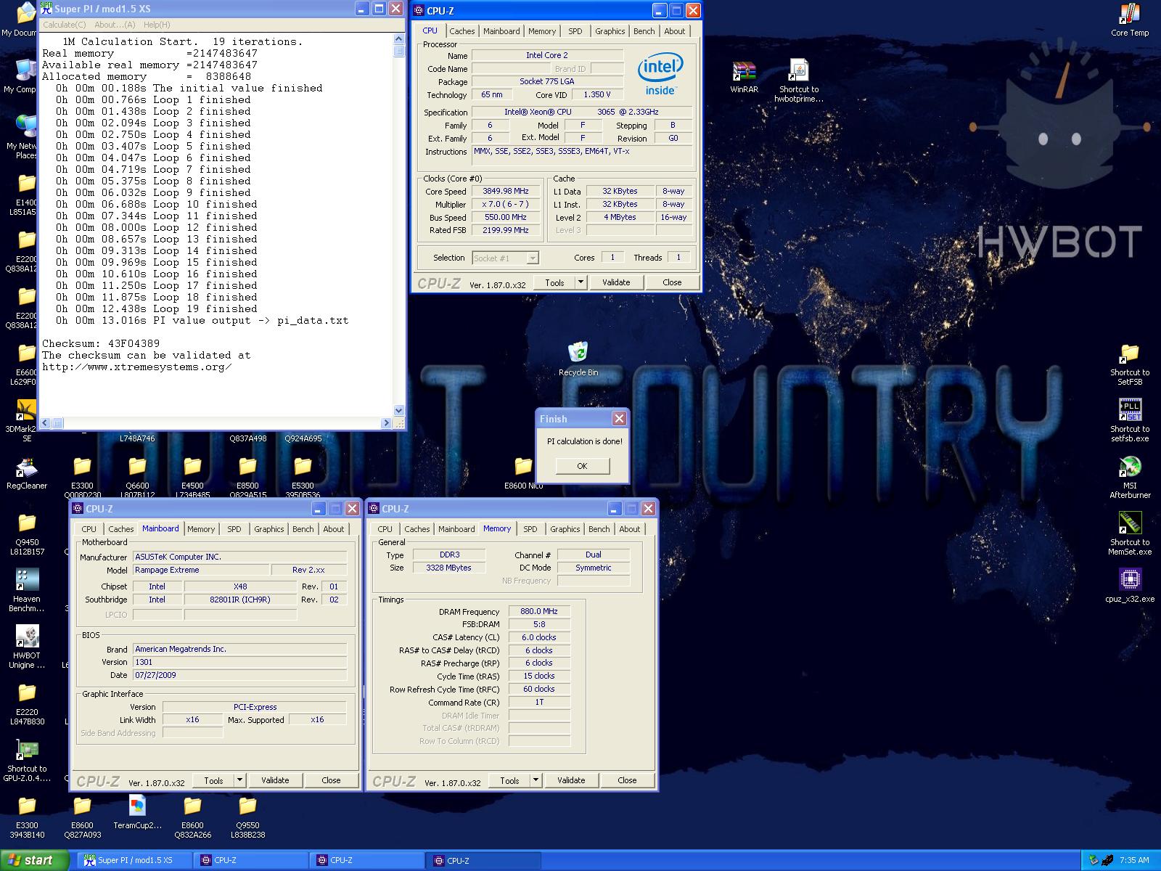Viewport: 1161px width, 871px height.
Task: Launch the setfsb.exe shortcut icon
Action: pos(1130,410)
